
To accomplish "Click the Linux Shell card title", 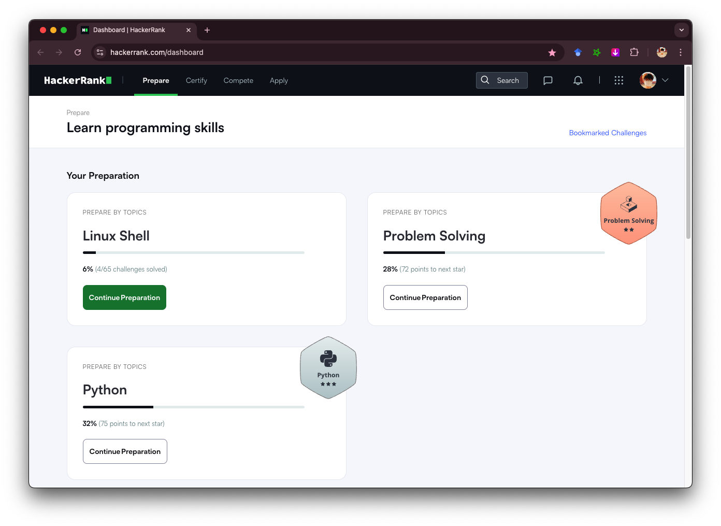I will [116, 236].
